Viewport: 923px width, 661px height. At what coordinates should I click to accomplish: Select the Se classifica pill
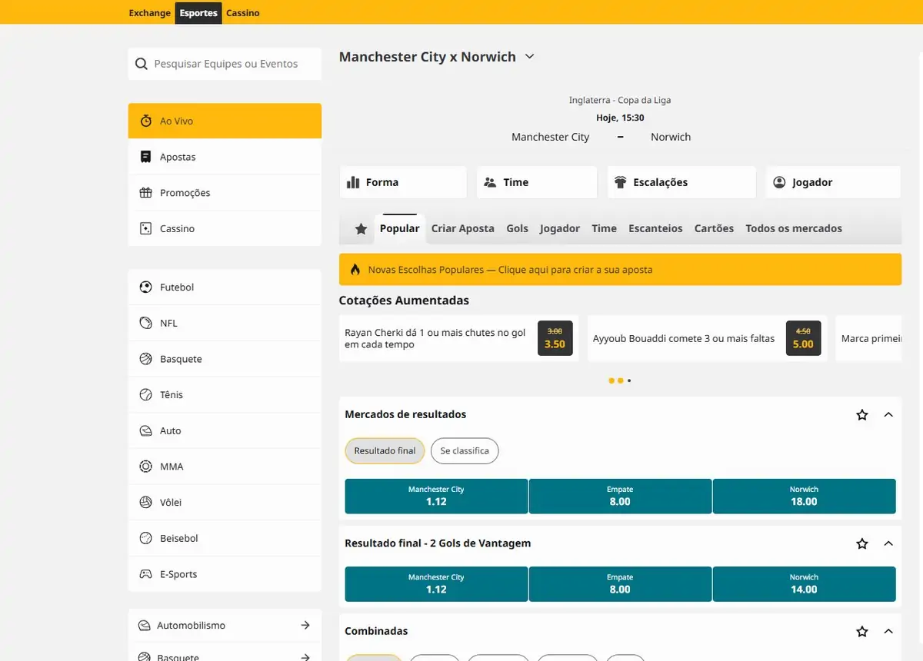[x=465, y=450]
